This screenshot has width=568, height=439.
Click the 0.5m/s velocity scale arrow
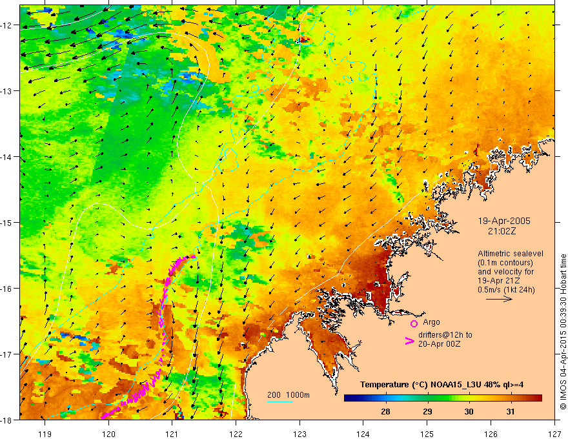click(499, 299)
